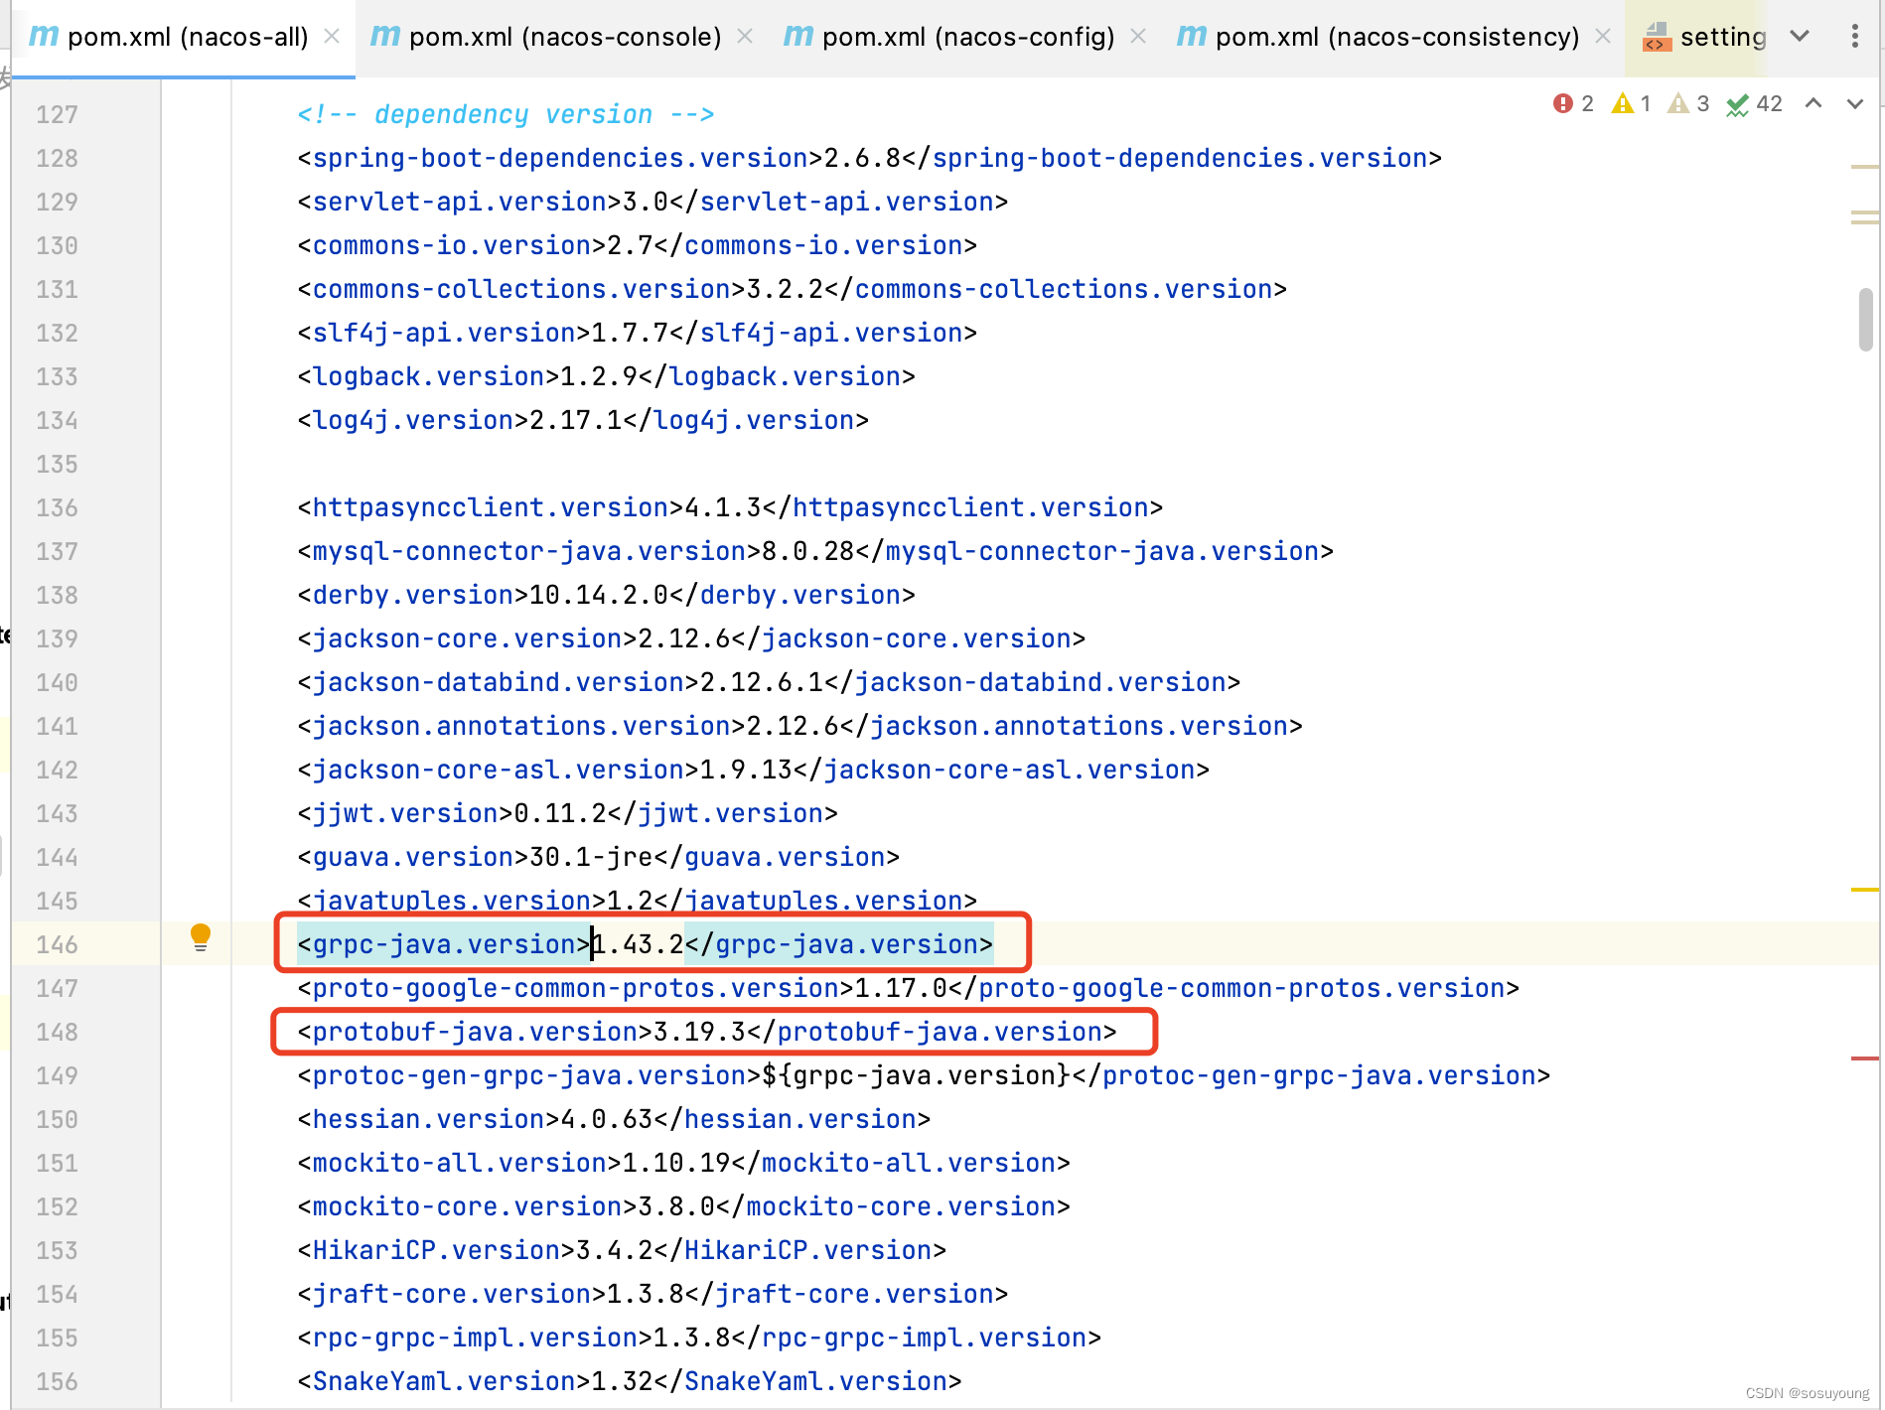Image resolution: width=1885 pixels, height=1410 pixels.
Task: Click log4j.version value 2.17.1
Action: pyautogui.click(x=576, y=420)
